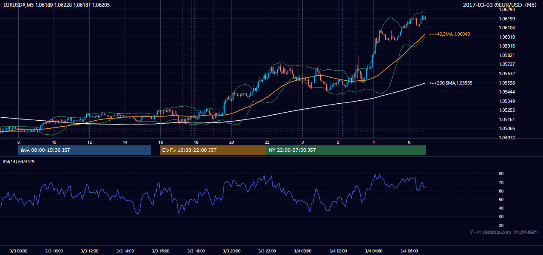Click the bottom date label 3/4 02:00
Image resolution: width=543 pixels, height=255 pixels.
[338, 251]
